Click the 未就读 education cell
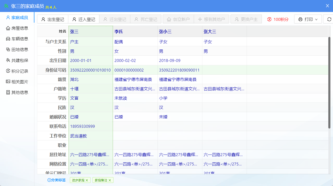Screen dimensions: 333x186 click(135, 98)
